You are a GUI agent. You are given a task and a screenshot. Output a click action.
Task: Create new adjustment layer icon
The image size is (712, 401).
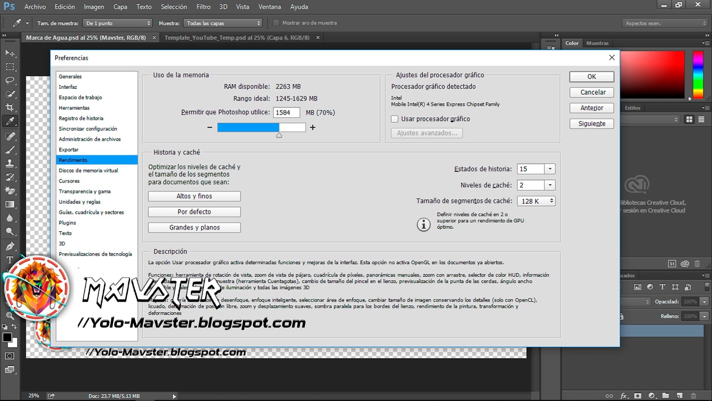pos(652,396)
